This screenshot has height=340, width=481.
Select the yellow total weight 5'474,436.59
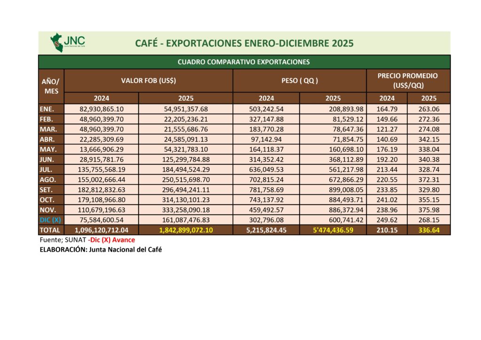pyautogui.click(x=332, y=230)
